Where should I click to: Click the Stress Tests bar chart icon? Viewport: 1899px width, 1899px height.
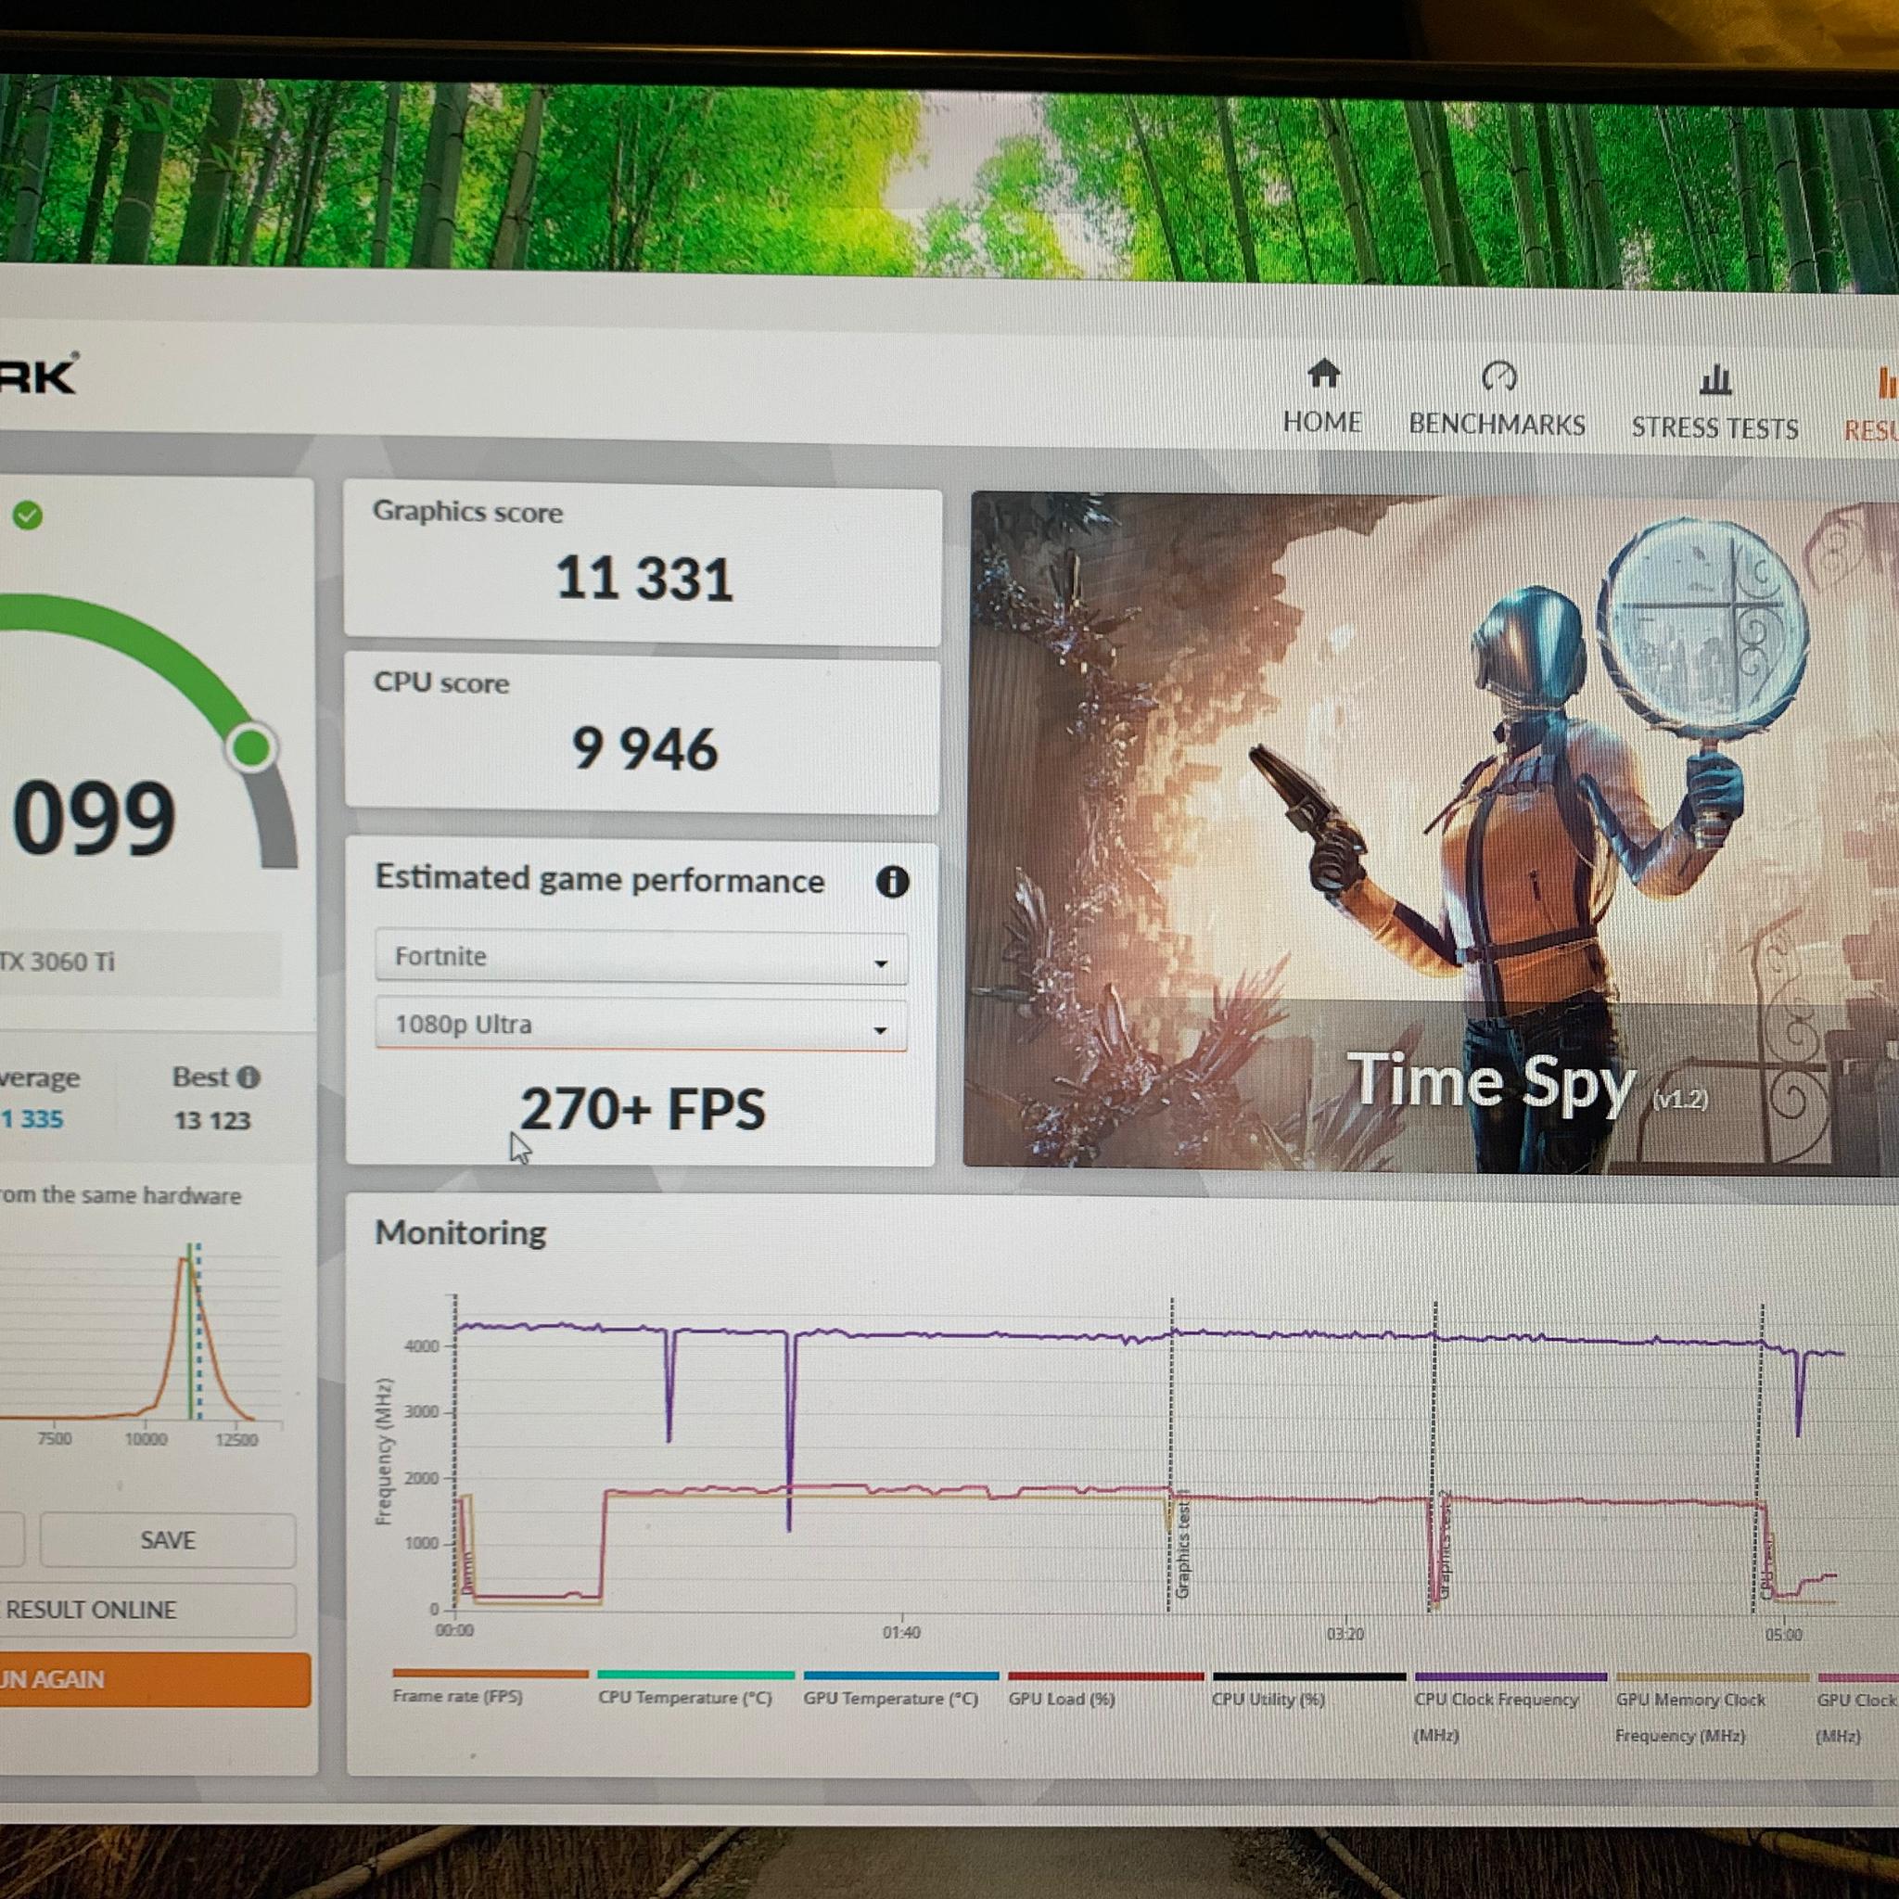coord(1715,379)
